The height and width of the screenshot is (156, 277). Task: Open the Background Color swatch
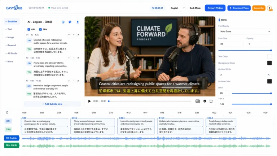point(269,63)
